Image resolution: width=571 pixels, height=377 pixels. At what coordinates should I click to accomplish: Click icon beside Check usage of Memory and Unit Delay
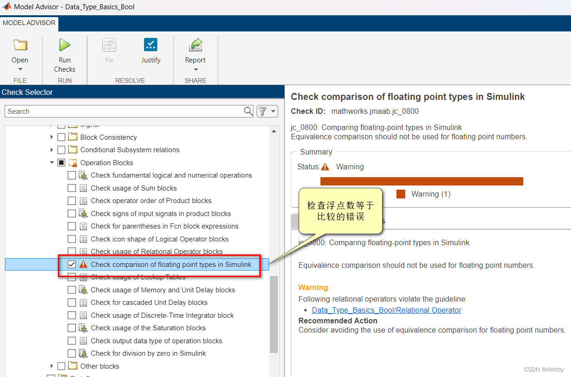tap(83, 290)
